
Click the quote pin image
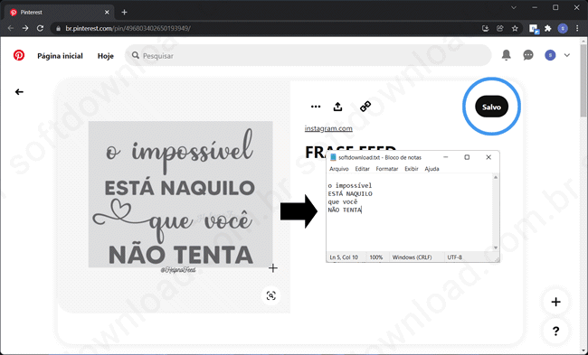pos(180,194)
